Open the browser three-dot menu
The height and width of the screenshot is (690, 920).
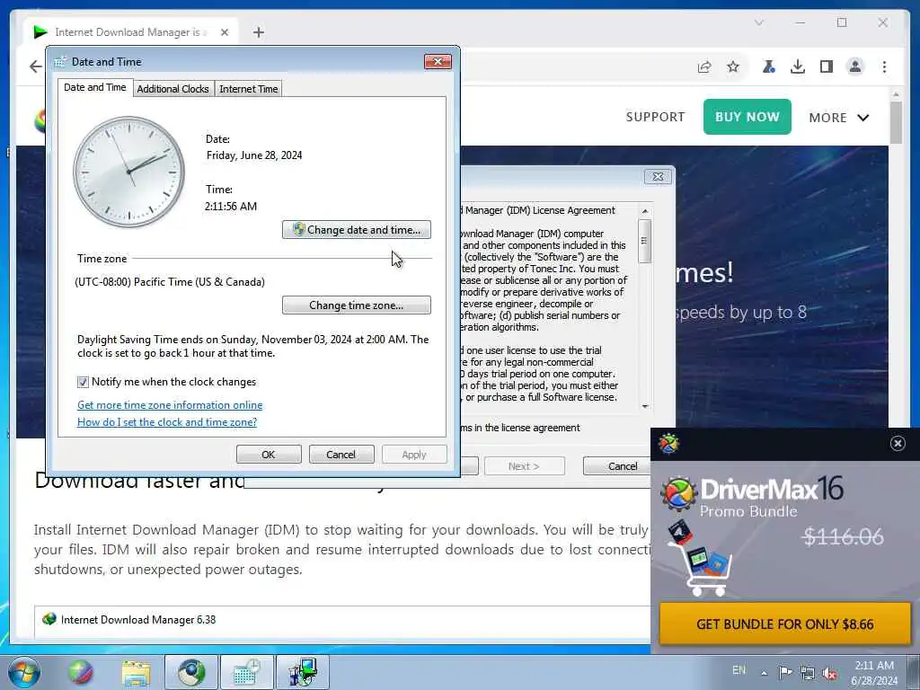884,66
